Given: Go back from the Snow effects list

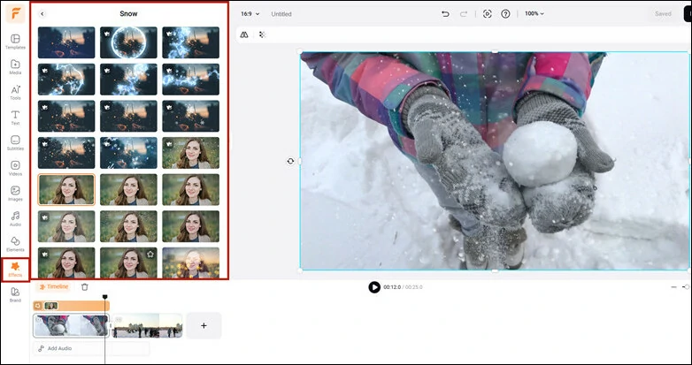Looking at the screenshot, I should [x=42, y=13].
